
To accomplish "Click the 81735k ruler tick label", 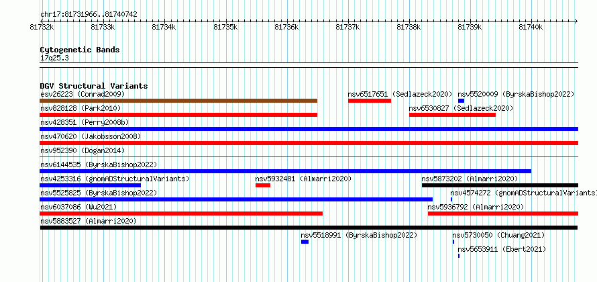I will coord(225,27).
